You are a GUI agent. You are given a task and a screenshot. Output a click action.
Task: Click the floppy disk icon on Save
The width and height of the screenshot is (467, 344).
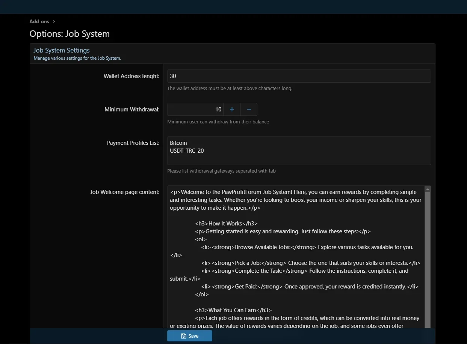[x=183, y=336]
